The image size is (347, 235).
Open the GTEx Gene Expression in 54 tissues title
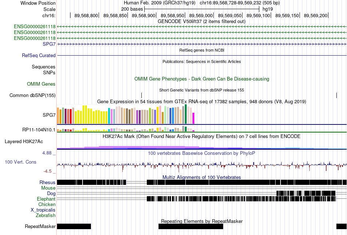tap(202, 101)
